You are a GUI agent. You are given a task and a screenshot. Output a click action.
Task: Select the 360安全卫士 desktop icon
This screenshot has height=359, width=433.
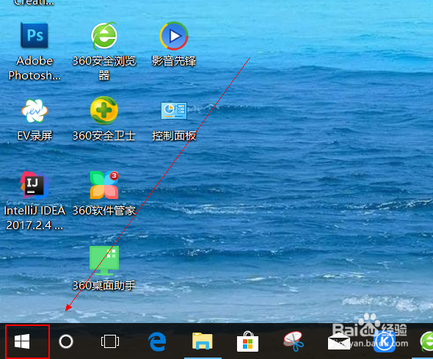tap(104, 110)
